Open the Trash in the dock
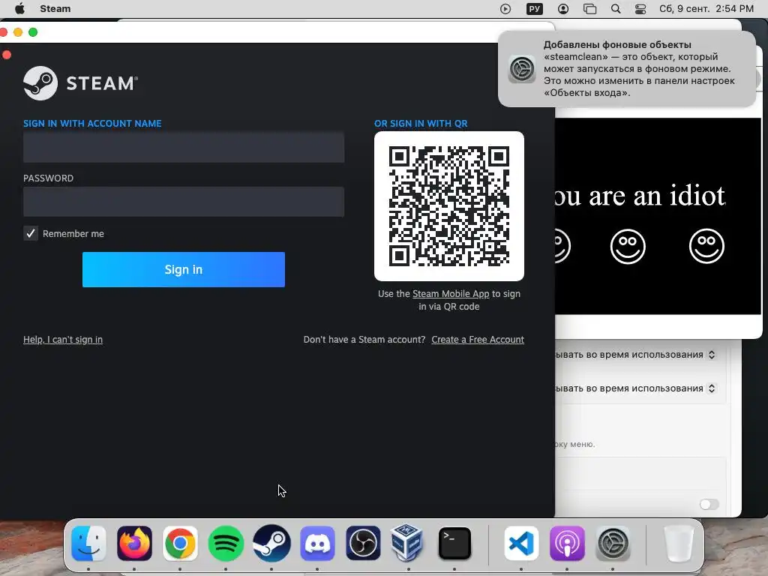 (x=679, y=543)
